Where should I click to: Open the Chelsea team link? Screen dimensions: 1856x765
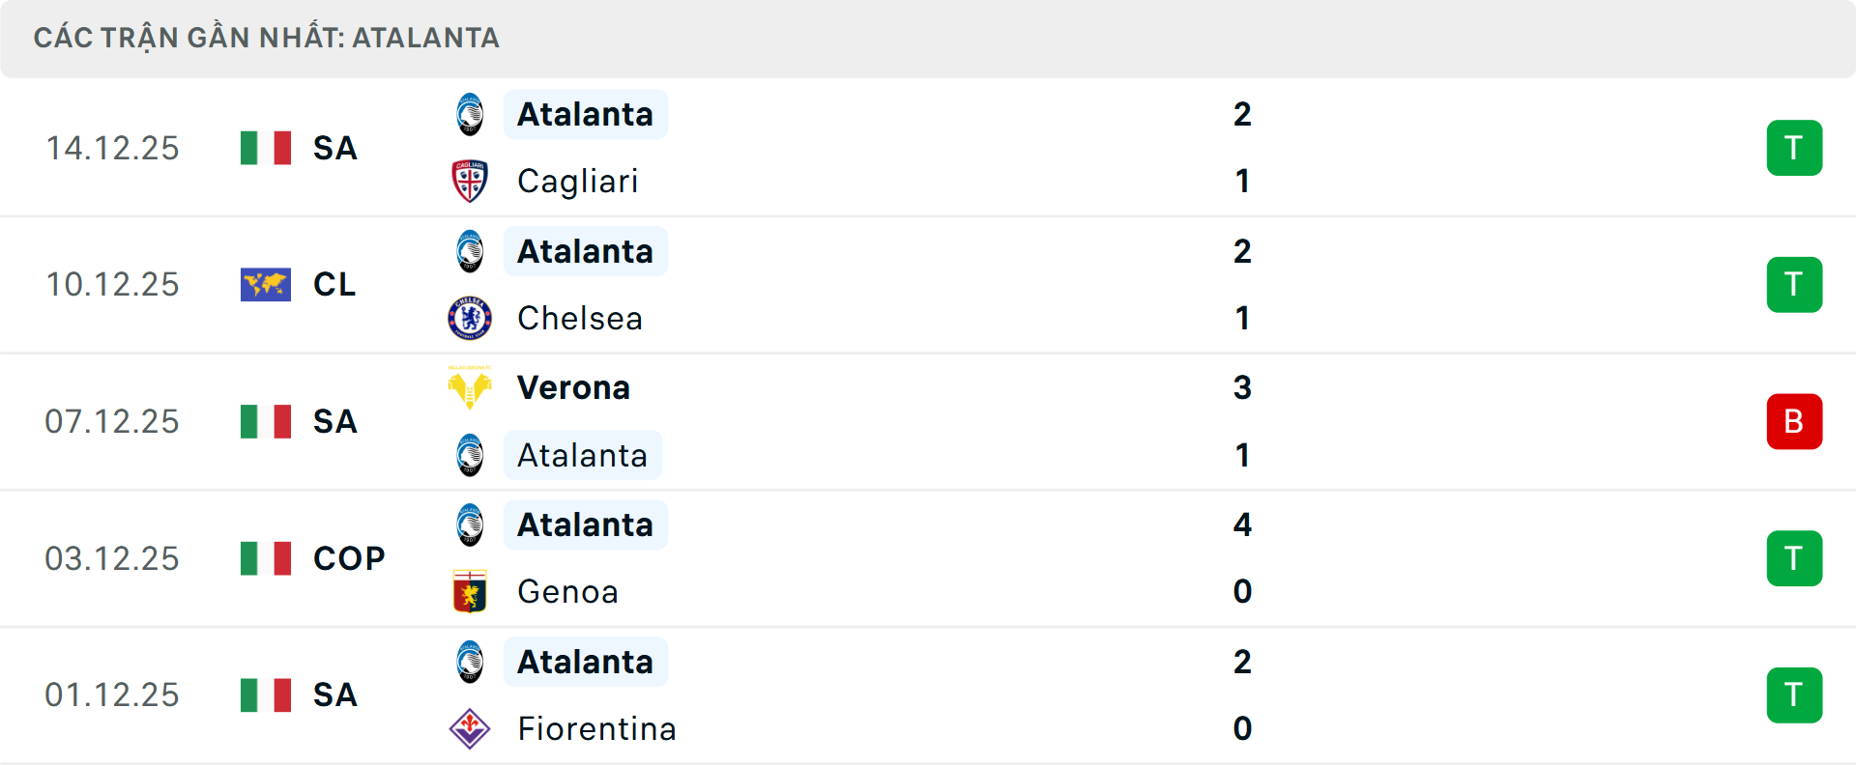click(579, 319)
